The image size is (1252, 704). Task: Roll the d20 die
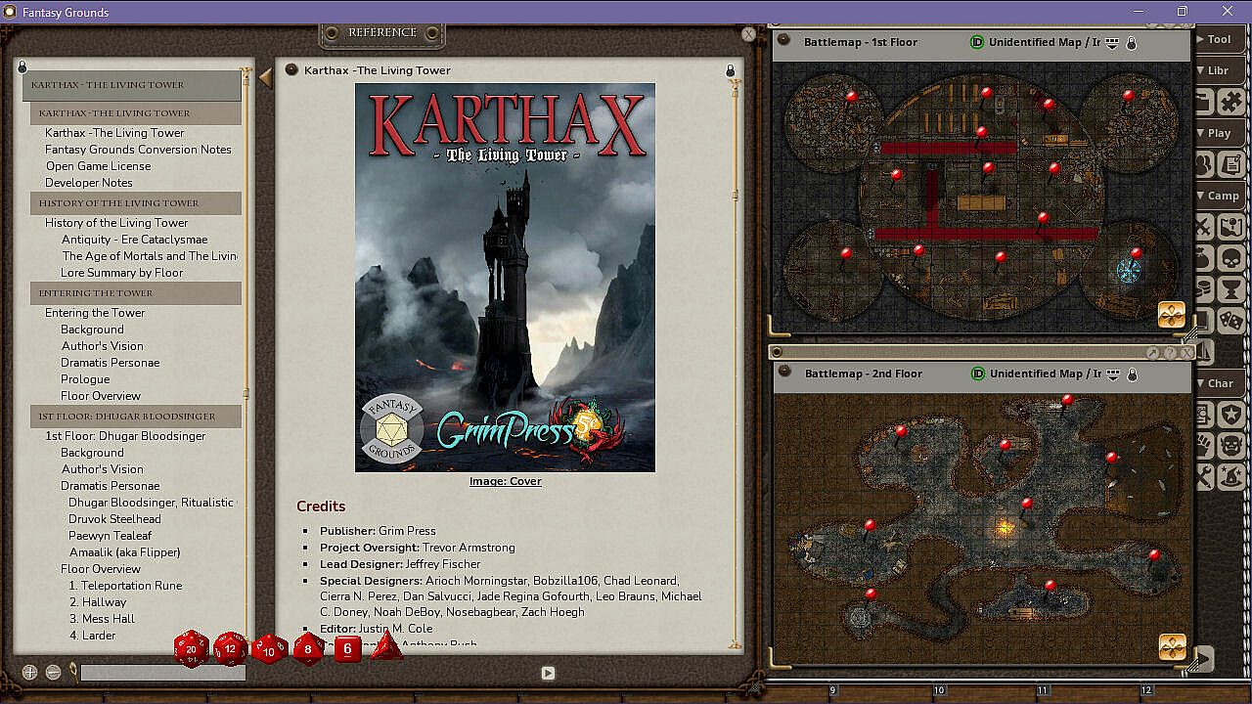192,648
